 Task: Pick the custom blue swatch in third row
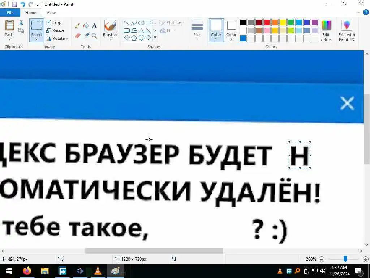tap(243, 38)
